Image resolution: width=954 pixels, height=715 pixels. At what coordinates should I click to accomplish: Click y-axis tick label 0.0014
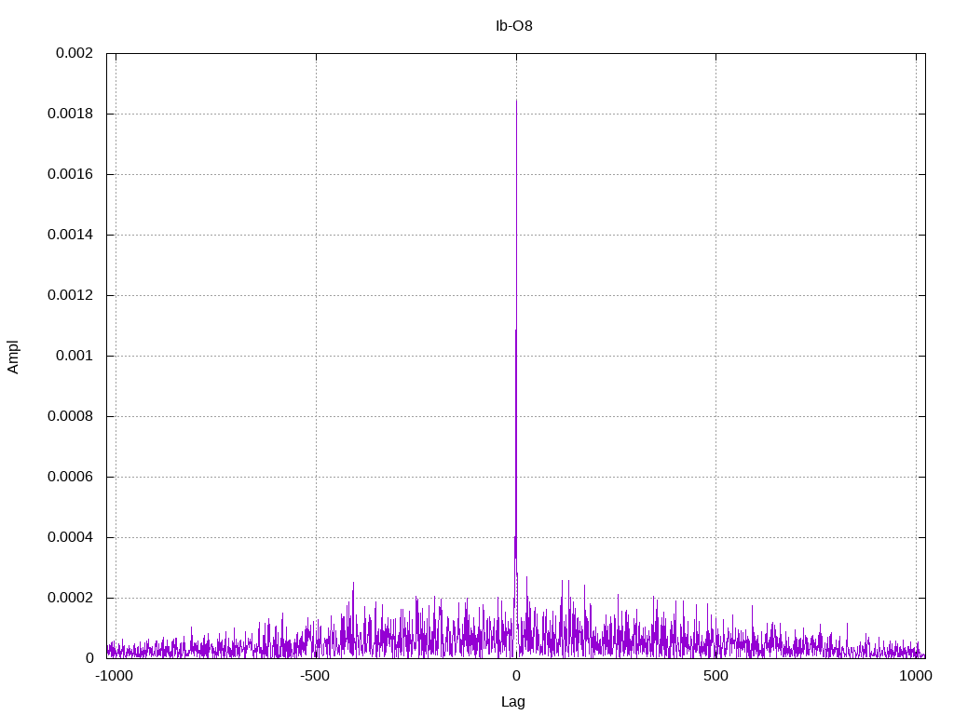[71, 235]
